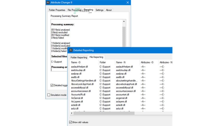The image size is (218, 126).
Task: Click new name acgenral.dll cell
Action: tap(122, 98)
